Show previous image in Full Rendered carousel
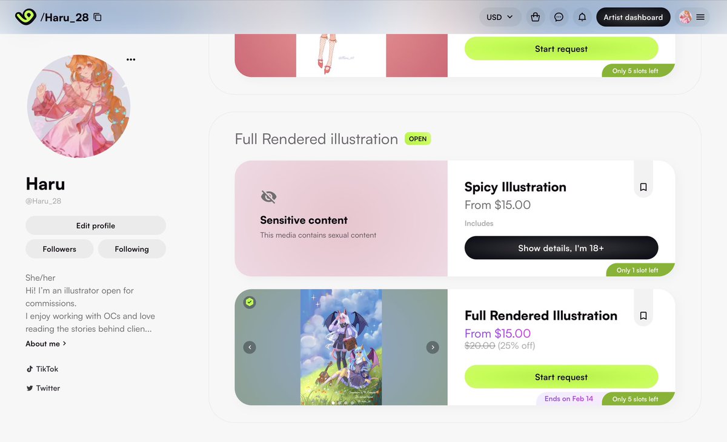This screenshot has width=727, height=442. tap(250, 347)
